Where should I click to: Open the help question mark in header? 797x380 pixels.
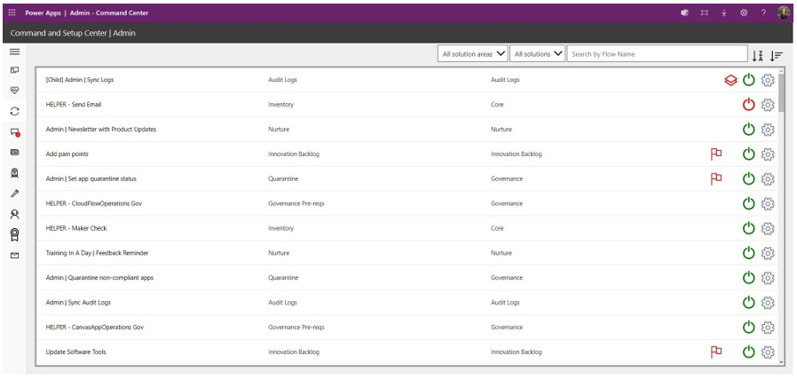(762, 13)
